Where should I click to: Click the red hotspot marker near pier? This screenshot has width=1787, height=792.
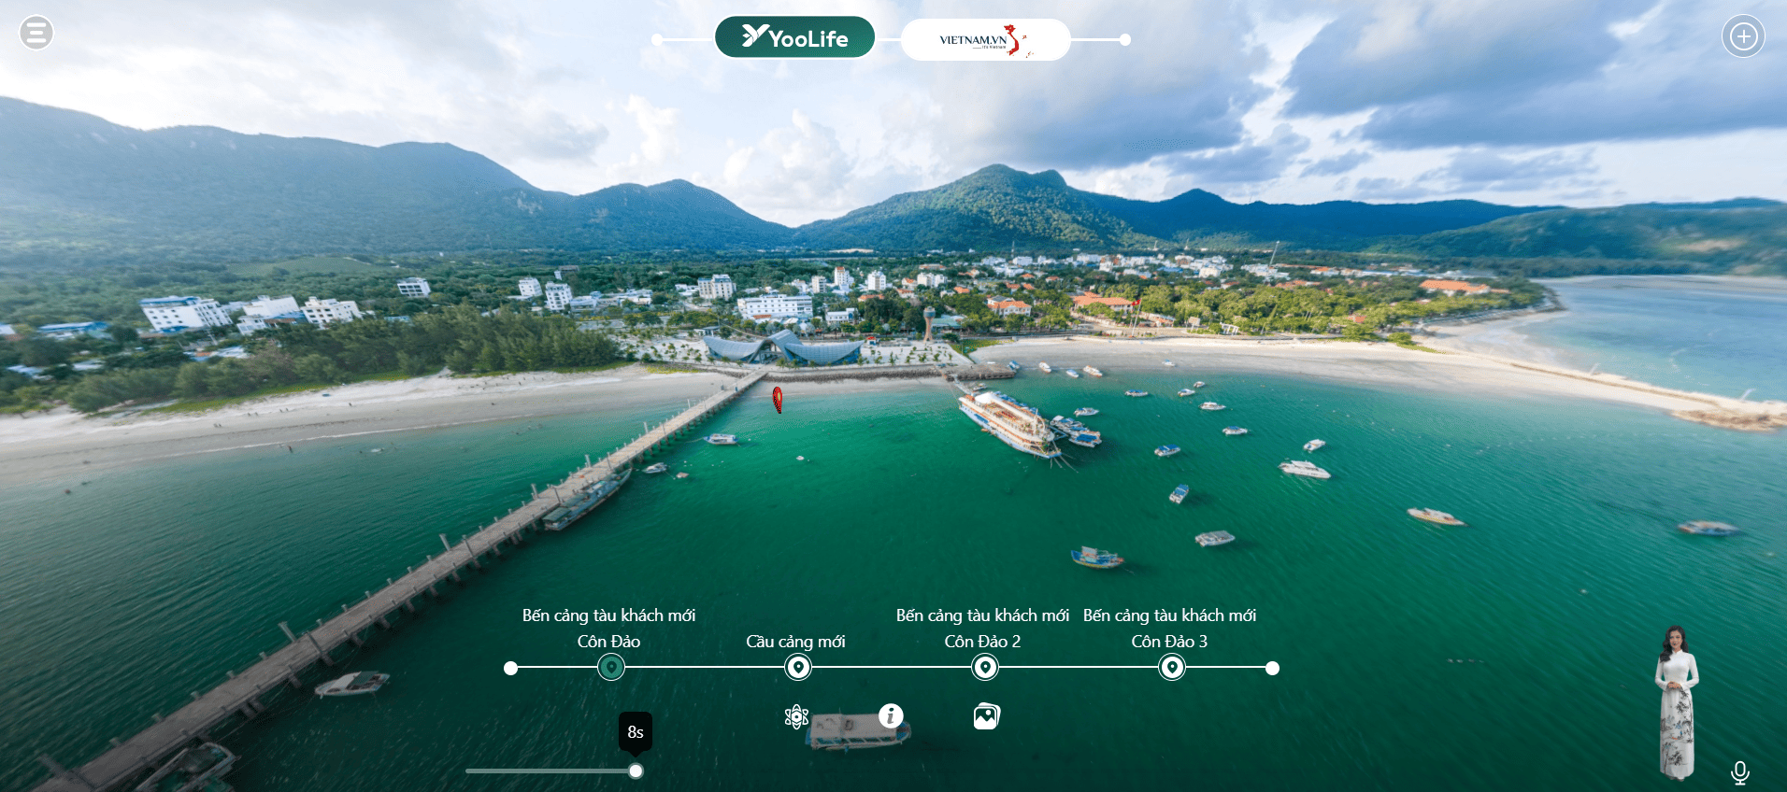pyautogui.click(x=777, y=400)
